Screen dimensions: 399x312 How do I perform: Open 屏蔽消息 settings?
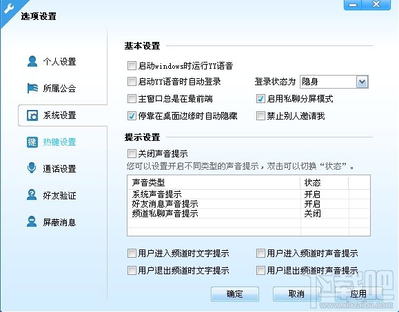pyautogui.click(x=59, y=223)
